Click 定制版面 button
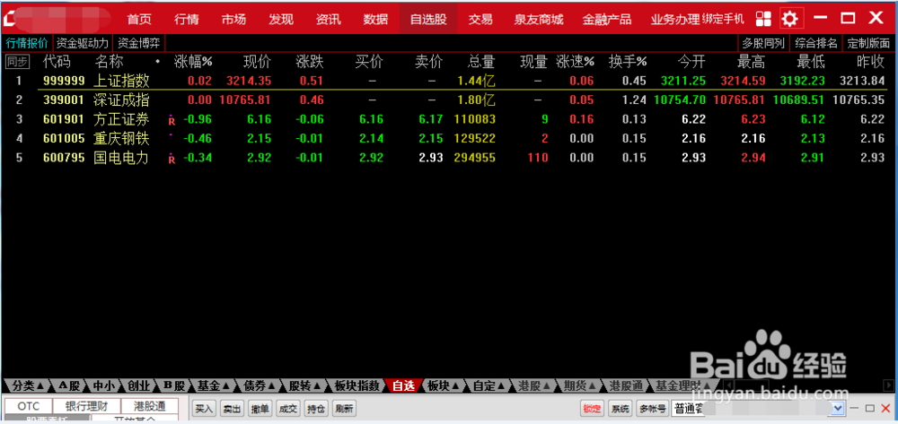The width and height of the screenshot is (898, 424). pos(868,43)
